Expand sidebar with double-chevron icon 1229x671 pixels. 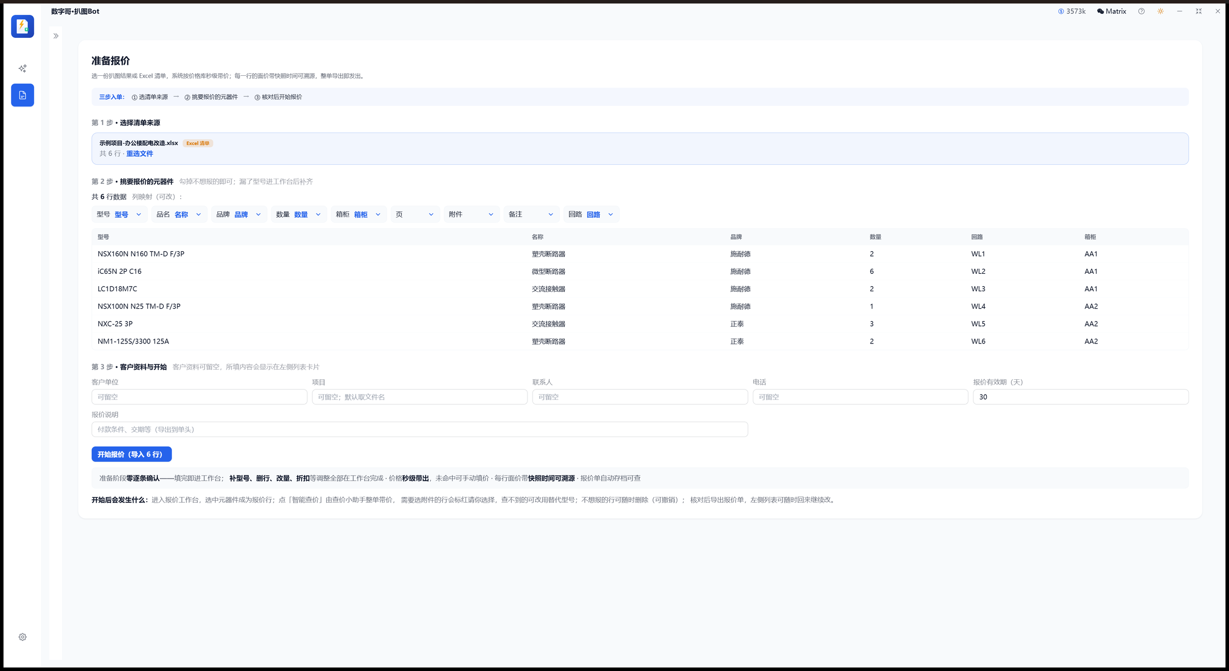[x=56, y=36]
